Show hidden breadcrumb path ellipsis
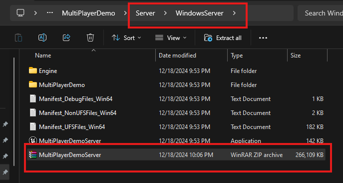 pos(50,13)
